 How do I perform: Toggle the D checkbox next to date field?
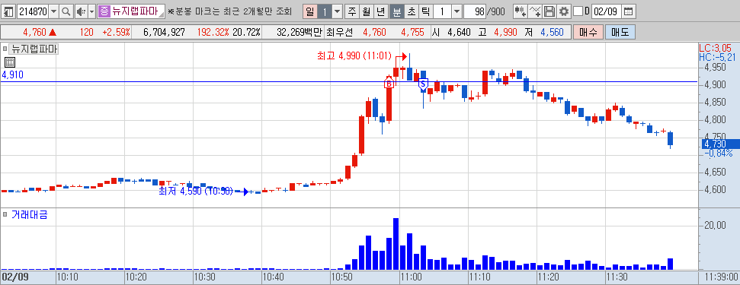pos(578,11)
